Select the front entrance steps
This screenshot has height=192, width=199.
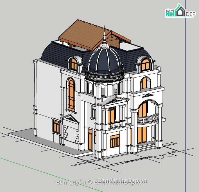[x=146, y=146]
